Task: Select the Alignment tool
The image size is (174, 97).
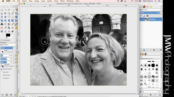Action: (9, 17)
